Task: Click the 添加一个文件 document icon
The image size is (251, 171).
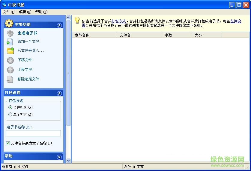Action: (10, 42)
